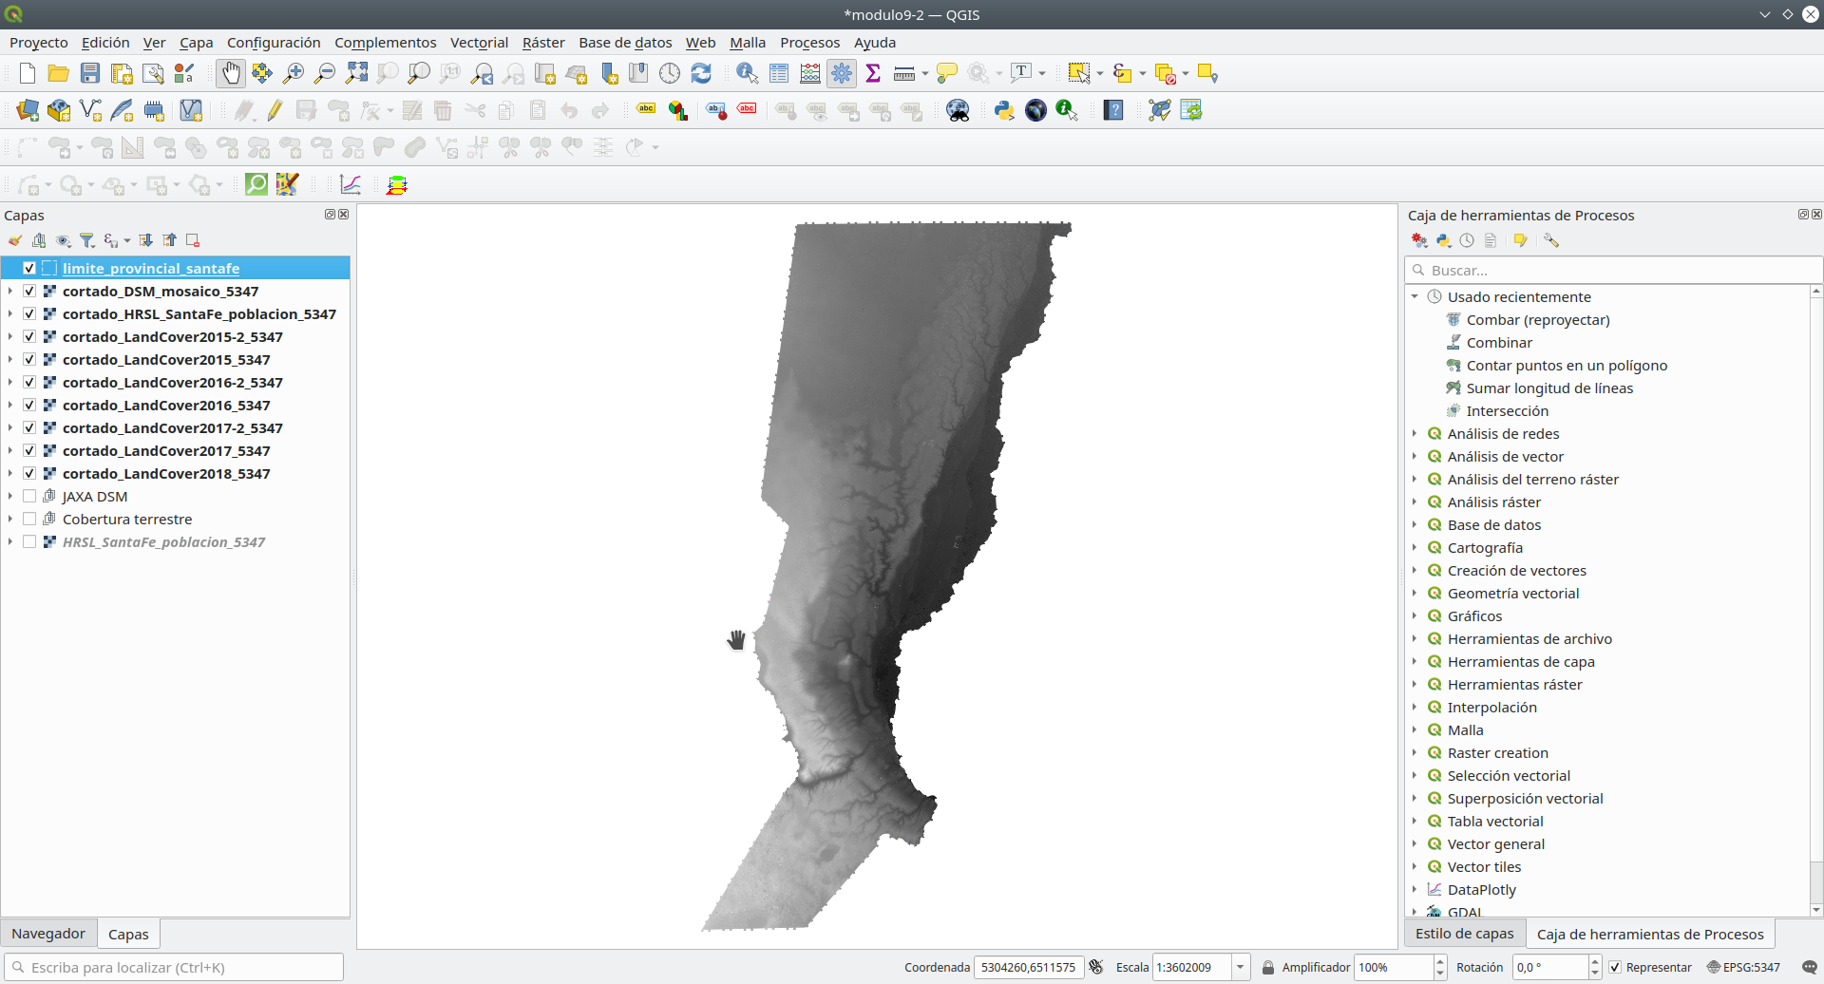Expand Herramientas ráster category
Viewport: 1824px width, 984px height.
(1415, 684)
